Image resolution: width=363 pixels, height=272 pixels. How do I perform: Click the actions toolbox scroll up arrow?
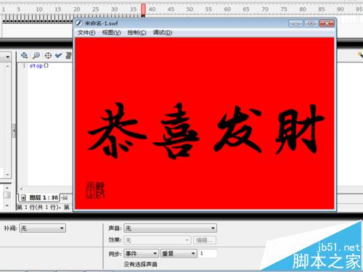tap(7, 66)
